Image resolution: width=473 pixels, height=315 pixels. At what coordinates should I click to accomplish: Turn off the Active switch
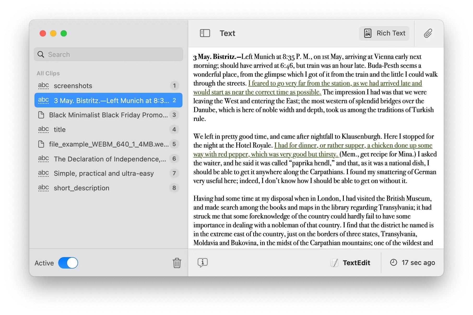[x=68, y=263]
